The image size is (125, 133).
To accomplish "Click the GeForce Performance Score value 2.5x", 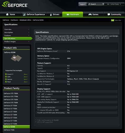I will 69,51.
